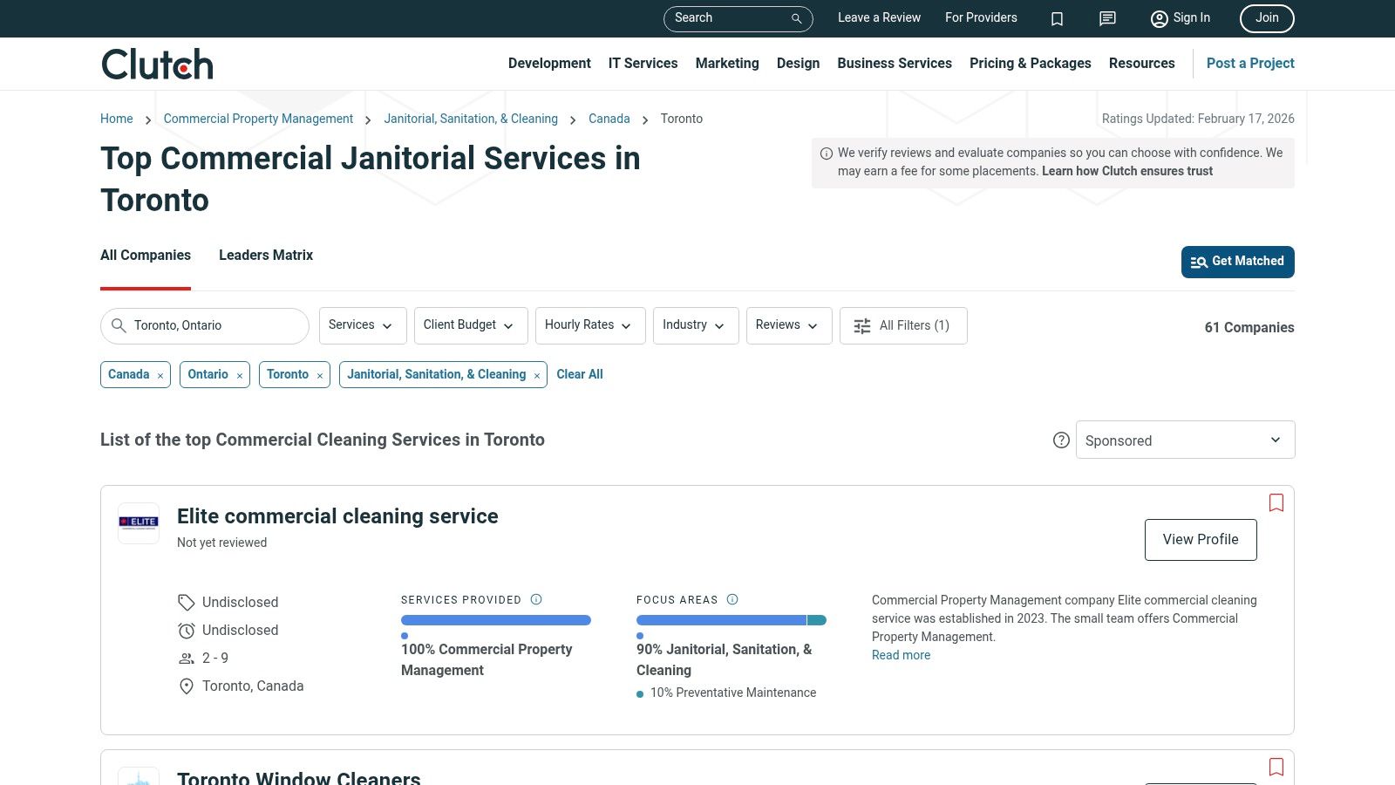Screen dimensions: 1395x785
Task: Switch to the Leaders Matrix tab
Action: (266, 255)
